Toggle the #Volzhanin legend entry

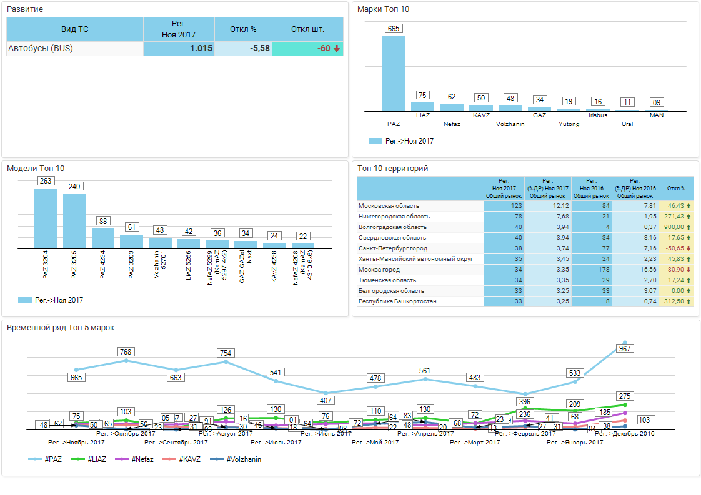236,459
